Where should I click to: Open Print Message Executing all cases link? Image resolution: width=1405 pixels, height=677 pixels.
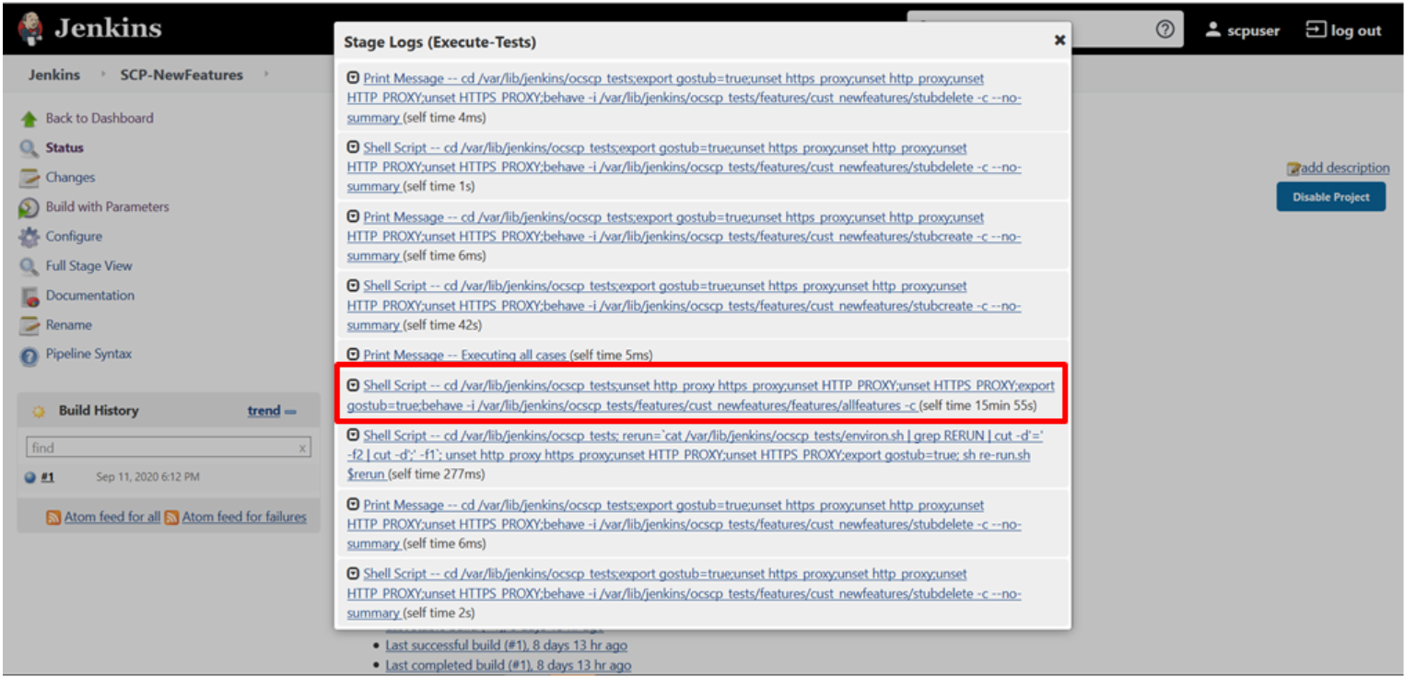[465, 355]
